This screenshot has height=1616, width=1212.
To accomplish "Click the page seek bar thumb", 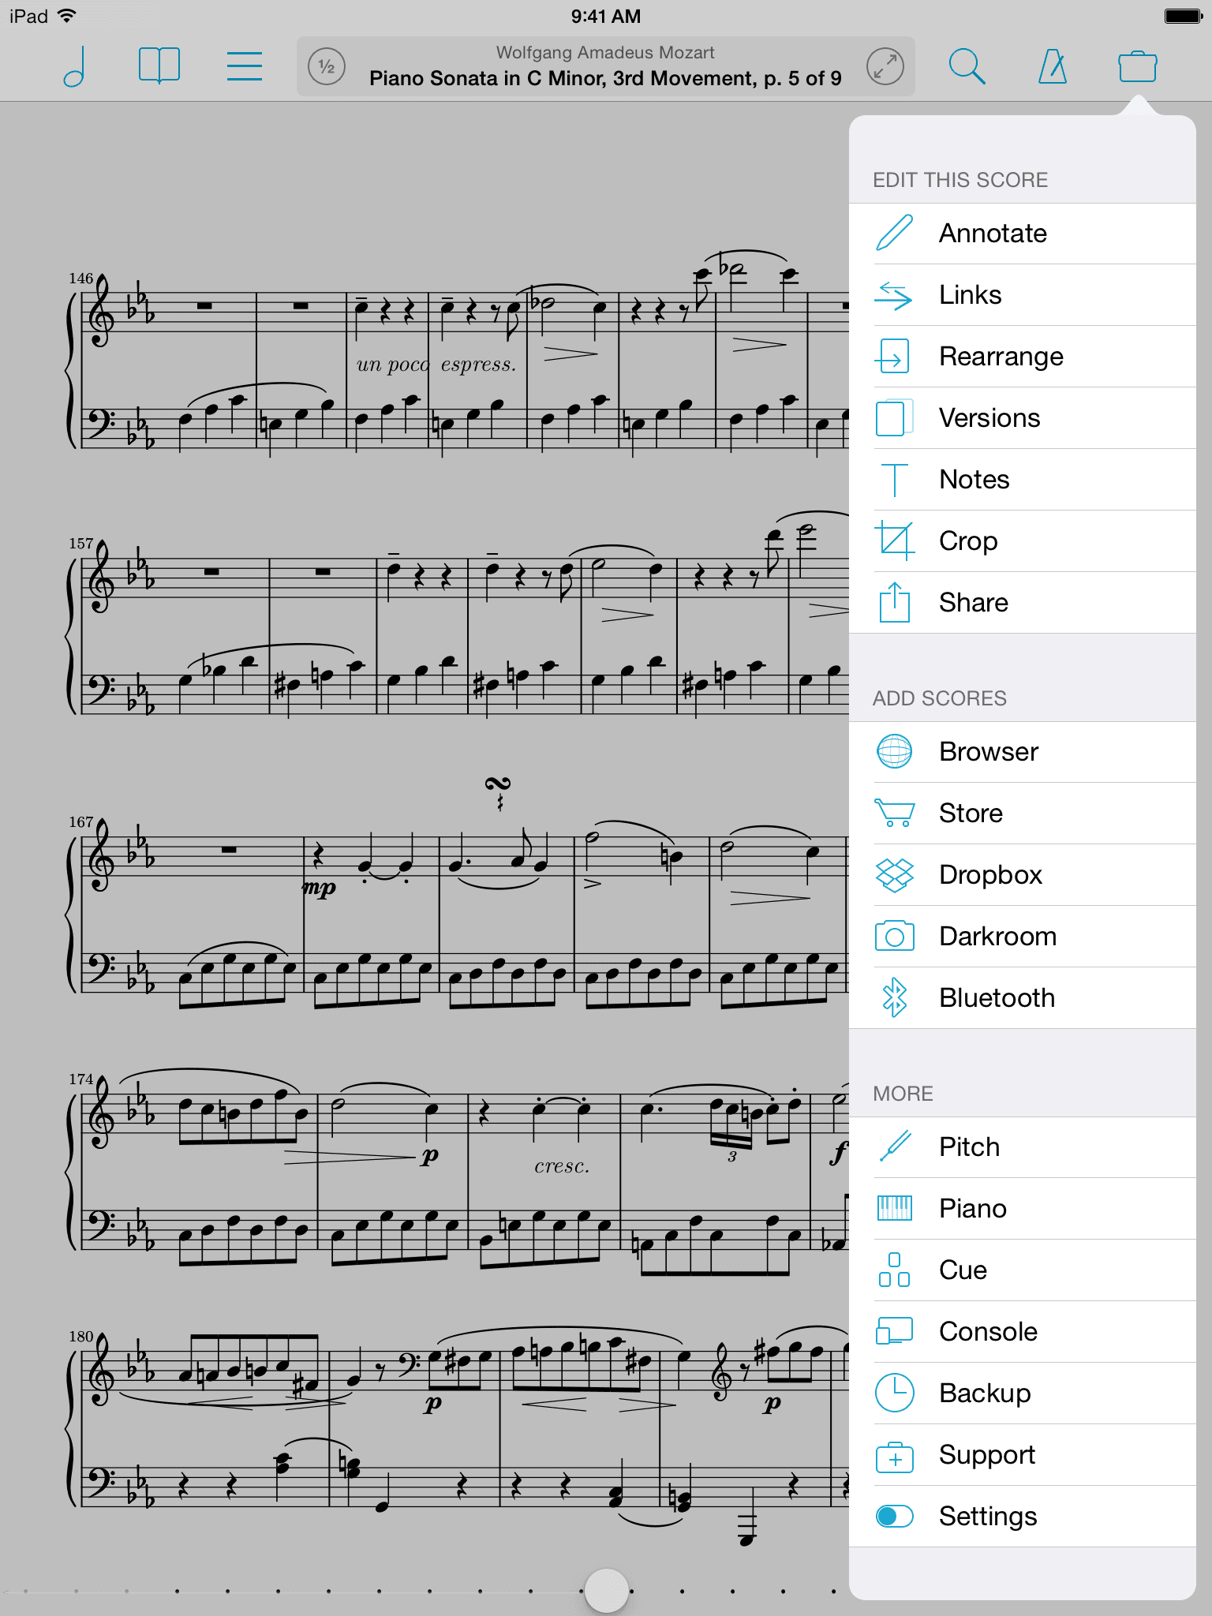I will point(606,1590).
